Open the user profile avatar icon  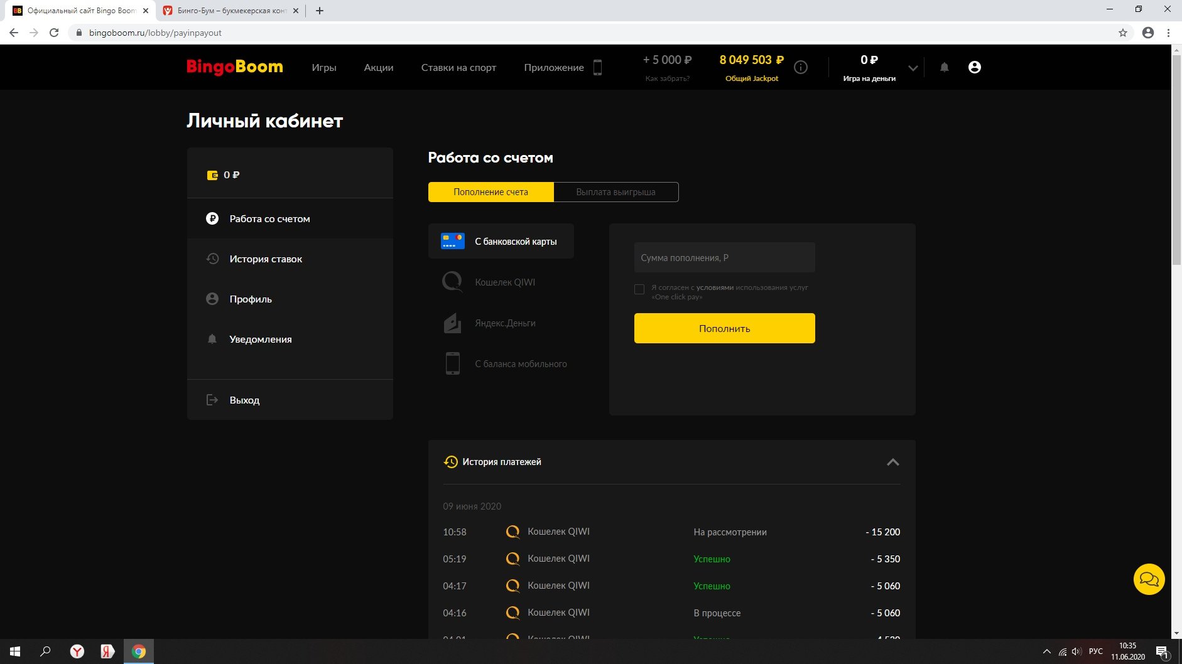point(974,67)
